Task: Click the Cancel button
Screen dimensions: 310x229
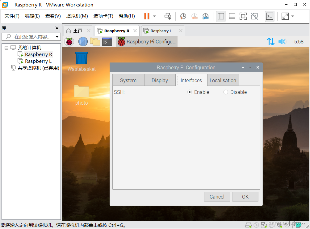Action: 217,197
